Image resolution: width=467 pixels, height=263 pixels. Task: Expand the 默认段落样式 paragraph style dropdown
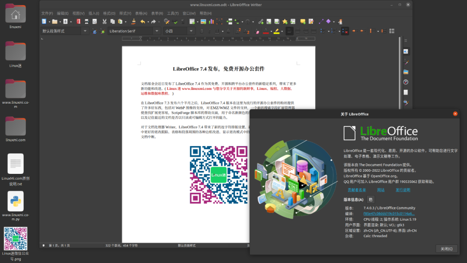(86, 31)
